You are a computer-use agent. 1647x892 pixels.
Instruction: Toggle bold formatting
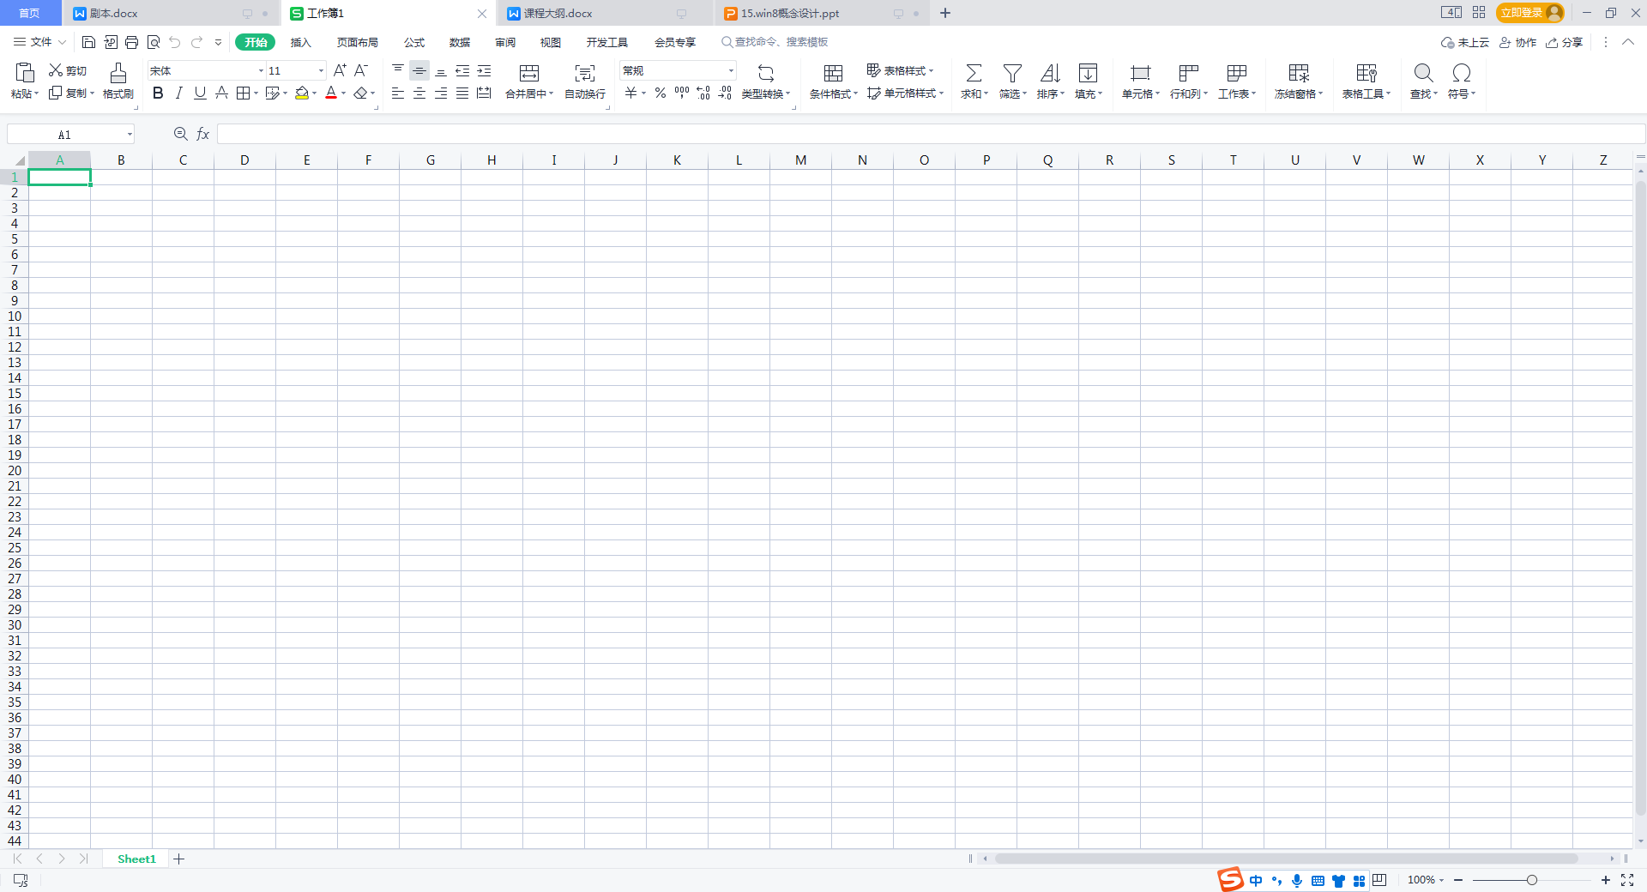158,93
